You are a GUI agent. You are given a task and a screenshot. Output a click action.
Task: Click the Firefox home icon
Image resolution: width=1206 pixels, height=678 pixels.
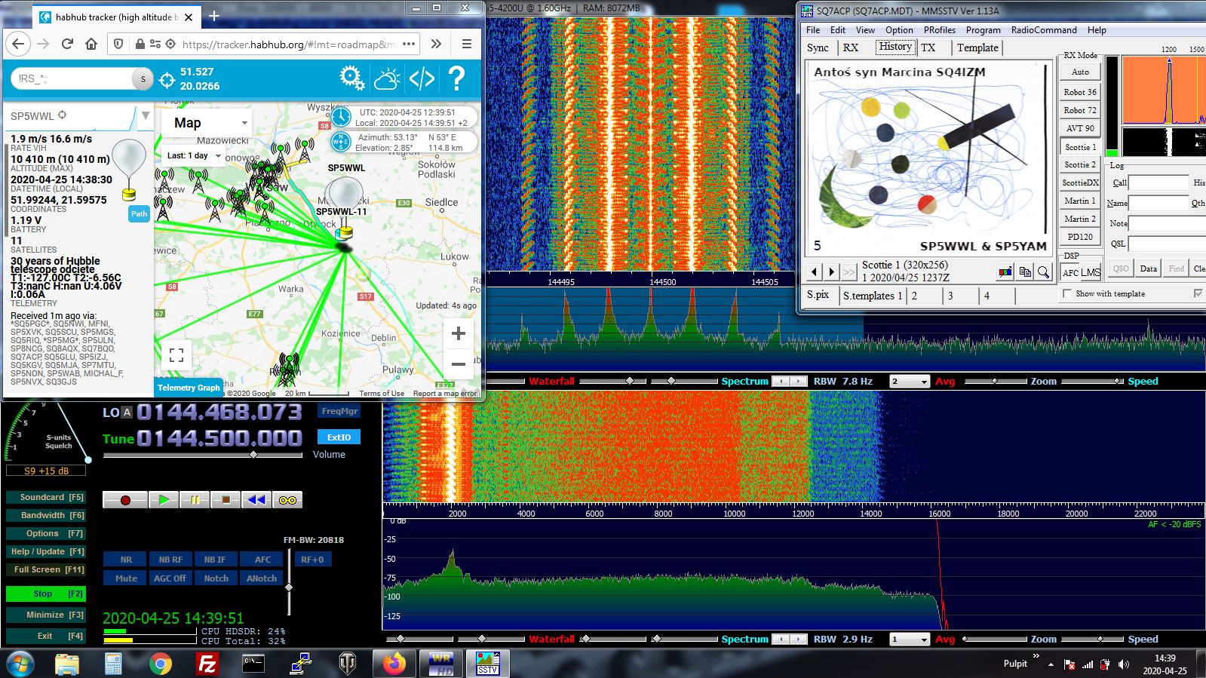(x=91, y=44)
